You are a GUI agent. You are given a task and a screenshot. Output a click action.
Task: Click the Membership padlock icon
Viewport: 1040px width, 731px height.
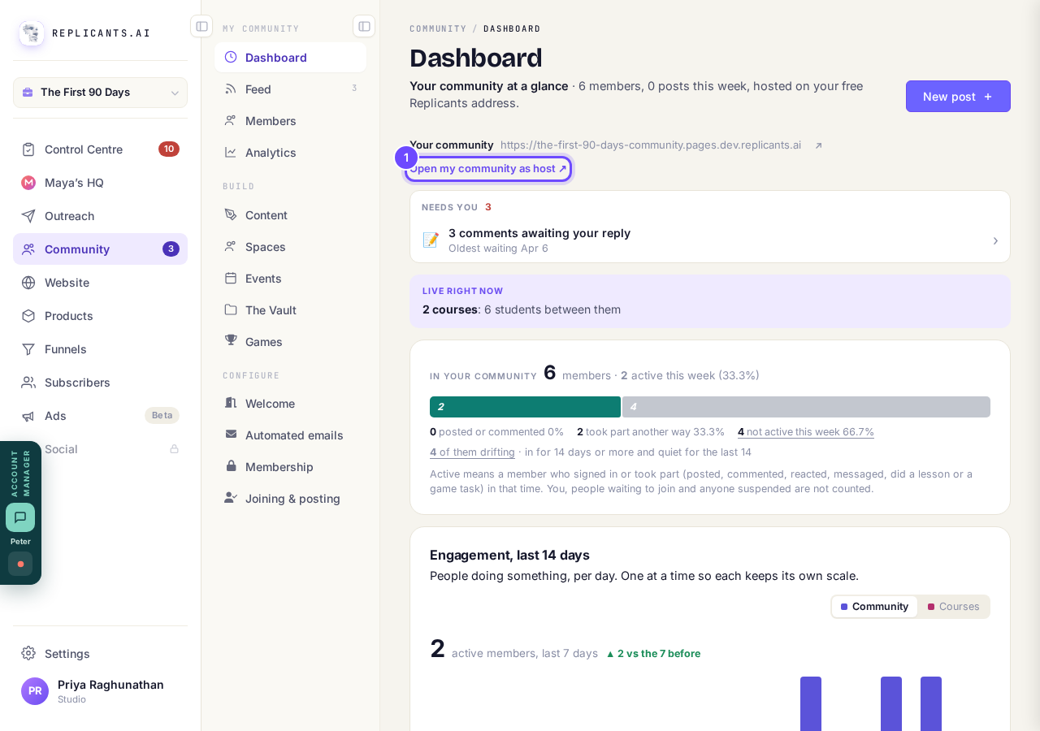point(231,466)
